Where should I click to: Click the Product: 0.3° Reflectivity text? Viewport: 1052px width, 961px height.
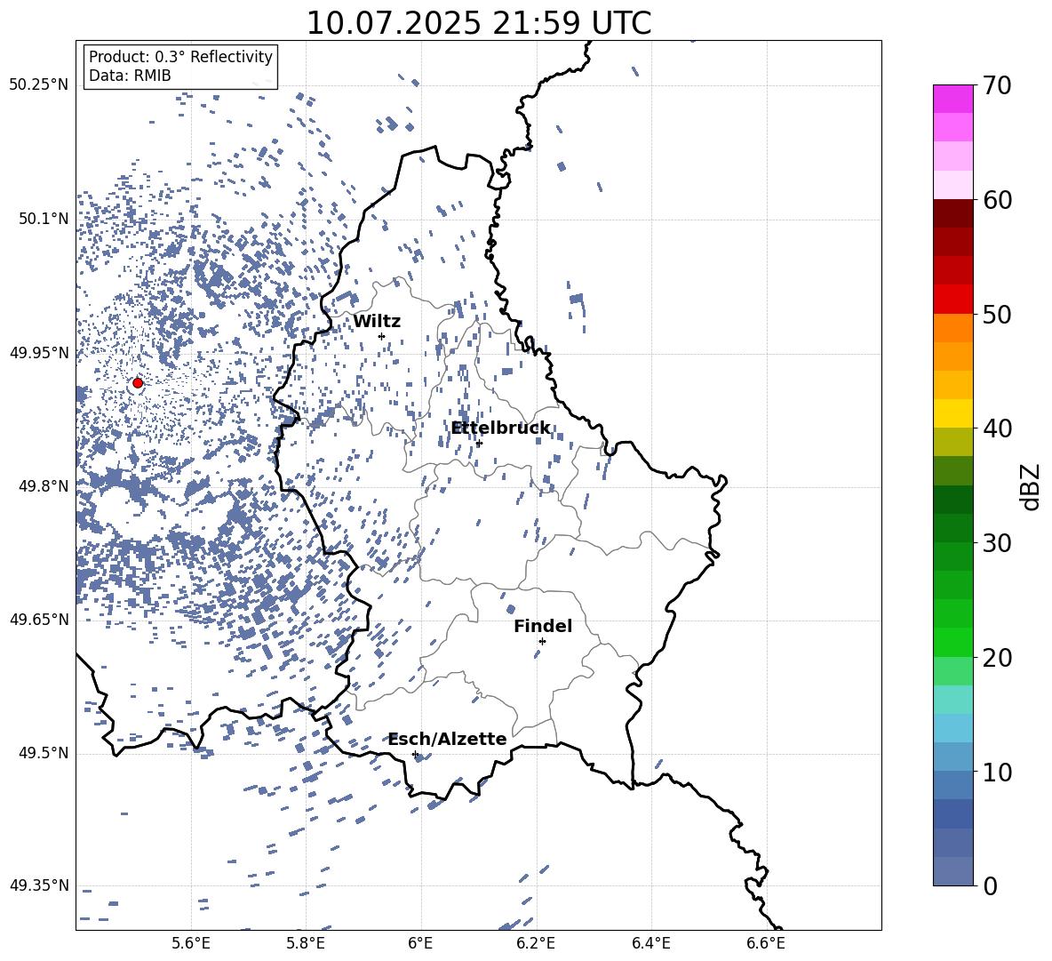(x=180, y=56)
